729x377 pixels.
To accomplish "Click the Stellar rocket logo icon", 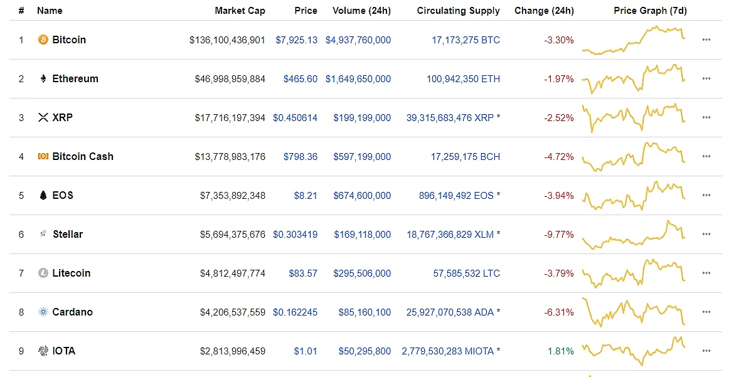I will pyautogui.click(x=43, y=234).
